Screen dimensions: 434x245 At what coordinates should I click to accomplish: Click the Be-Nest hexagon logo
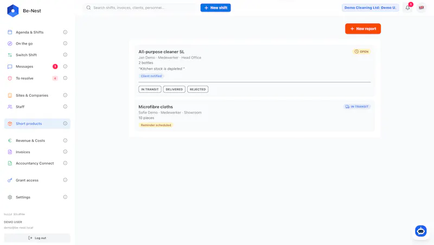(x=12, y=11)
